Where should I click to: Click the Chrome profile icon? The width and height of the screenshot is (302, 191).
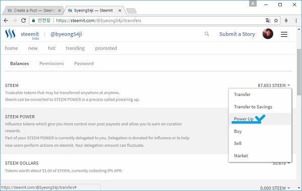pos(253,4)
